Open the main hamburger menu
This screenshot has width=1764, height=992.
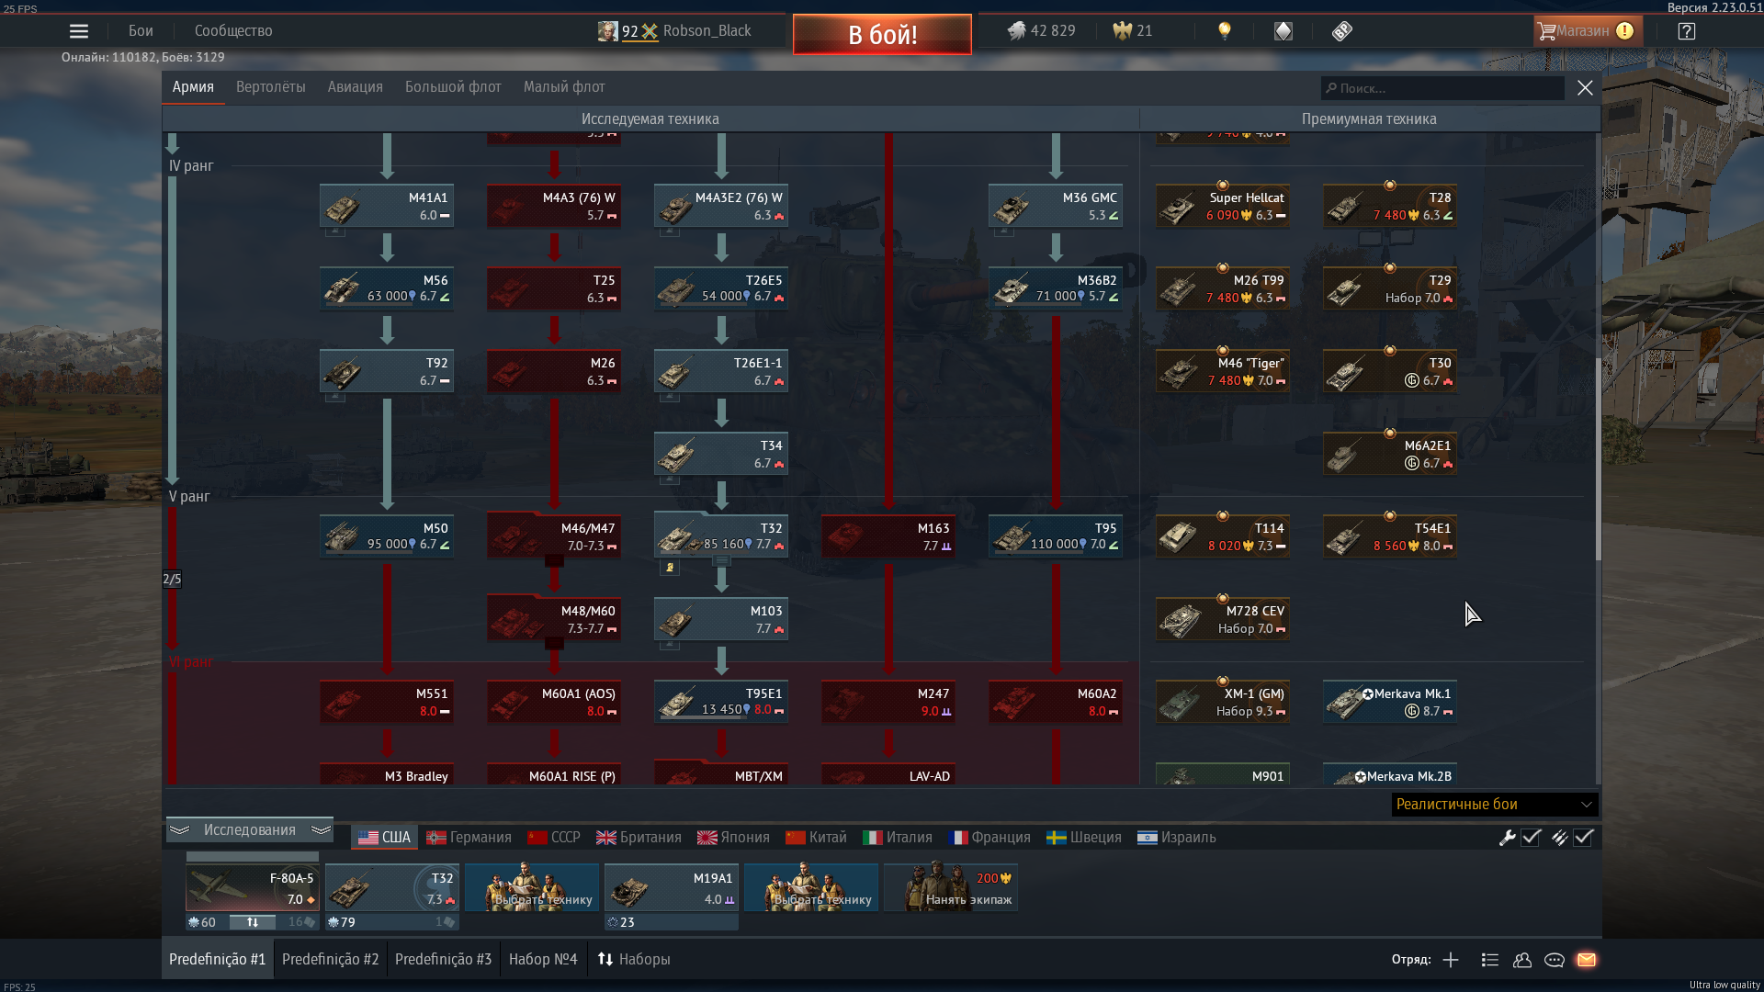click(x=79, y=31)
